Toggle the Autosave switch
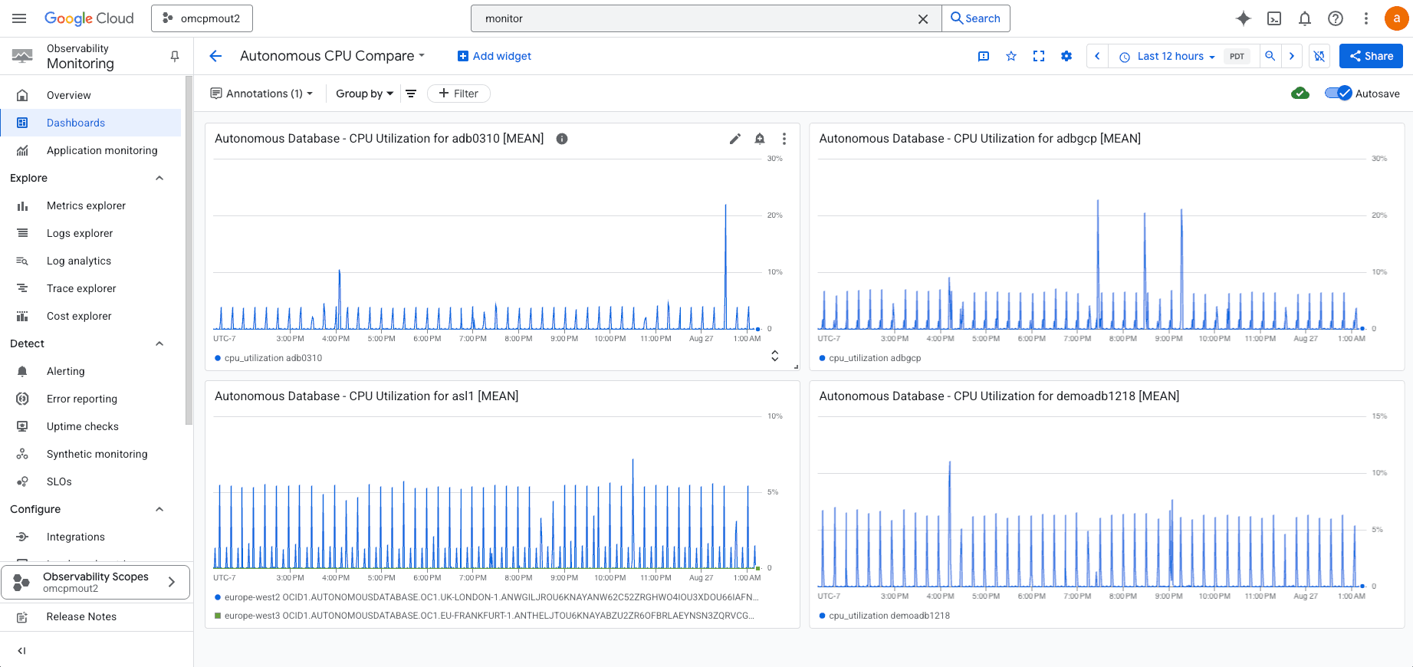The image size is (1413, 667). click(1339, 94)
